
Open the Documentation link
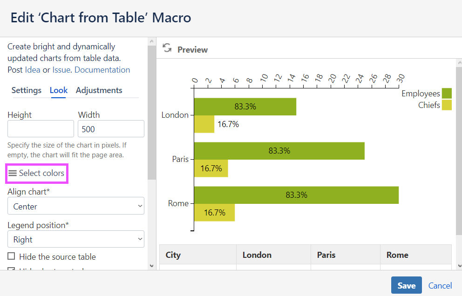tap(102, 70)
